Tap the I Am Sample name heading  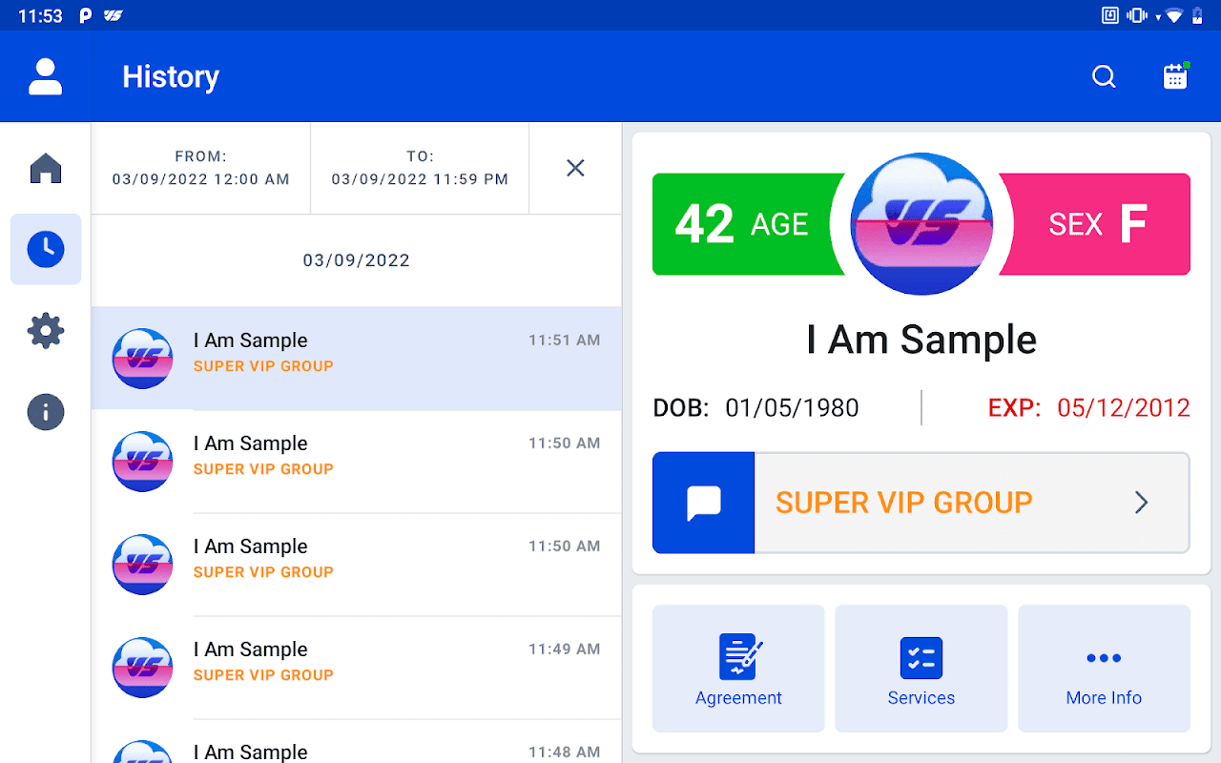921,340
